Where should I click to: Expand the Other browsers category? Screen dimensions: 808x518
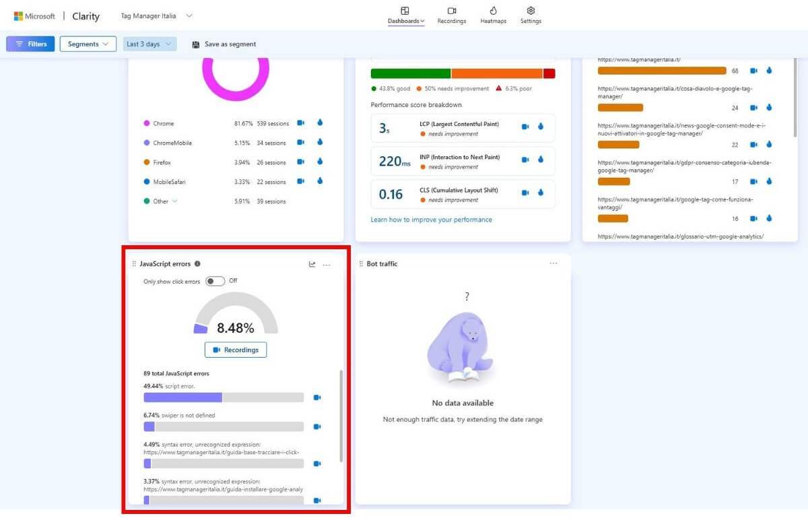pos(174,201)
